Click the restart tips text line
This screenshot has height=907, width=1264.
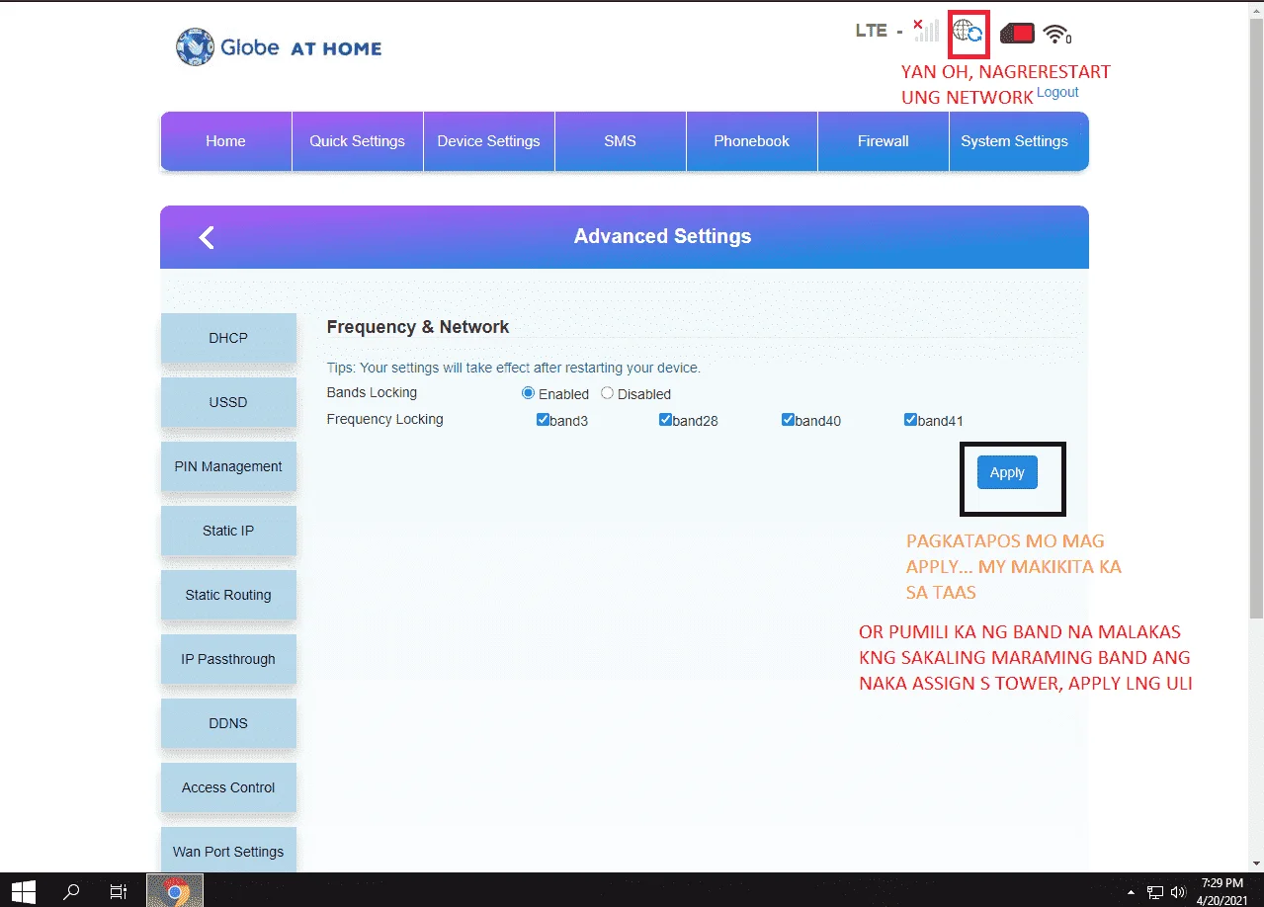[513, 368]
